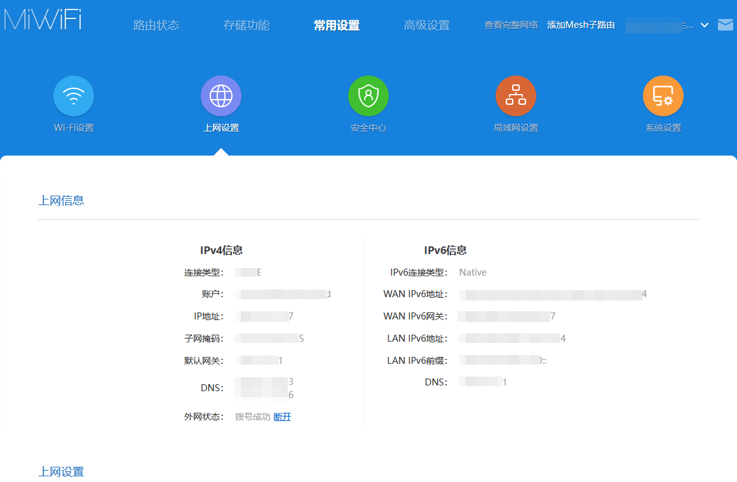Click the 断开 link to disconnect

point(281,417)
